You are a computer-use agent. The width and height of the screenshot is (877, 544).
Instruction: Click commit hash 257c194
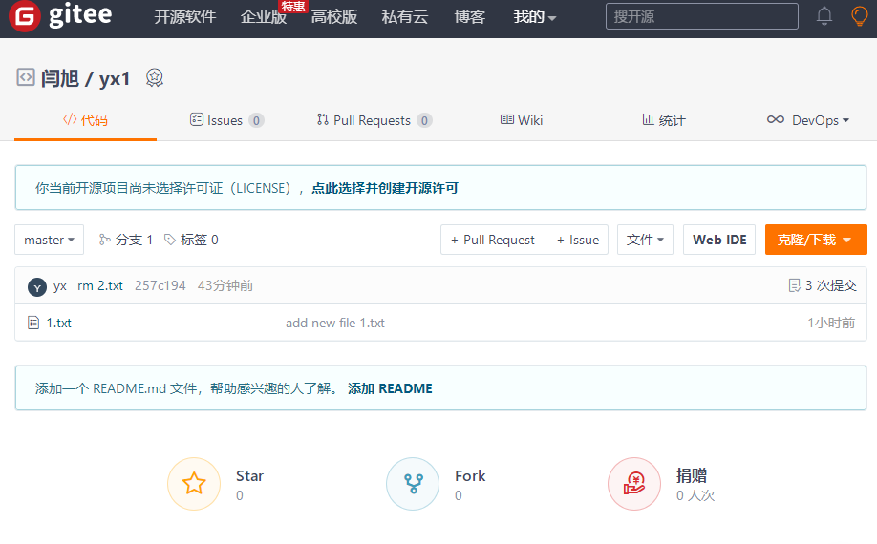[160, 285]
